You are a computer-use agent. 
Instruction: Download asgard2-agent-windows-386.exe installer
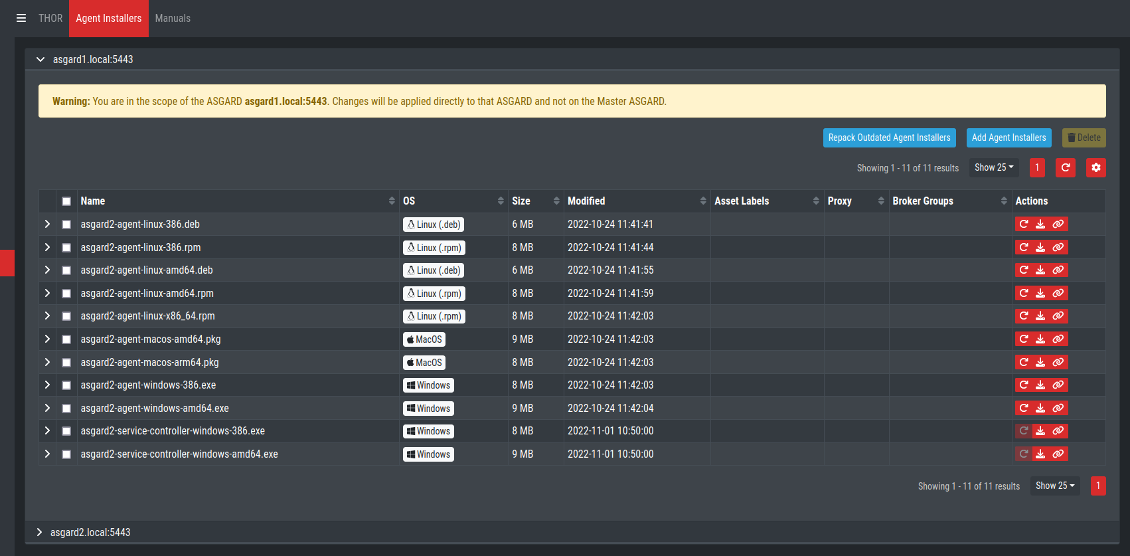(1040, 385)
